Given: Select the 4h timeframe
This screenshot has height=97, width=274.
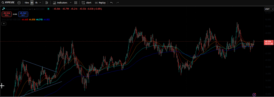Looking at the screenshot, I should click(32, 3).
